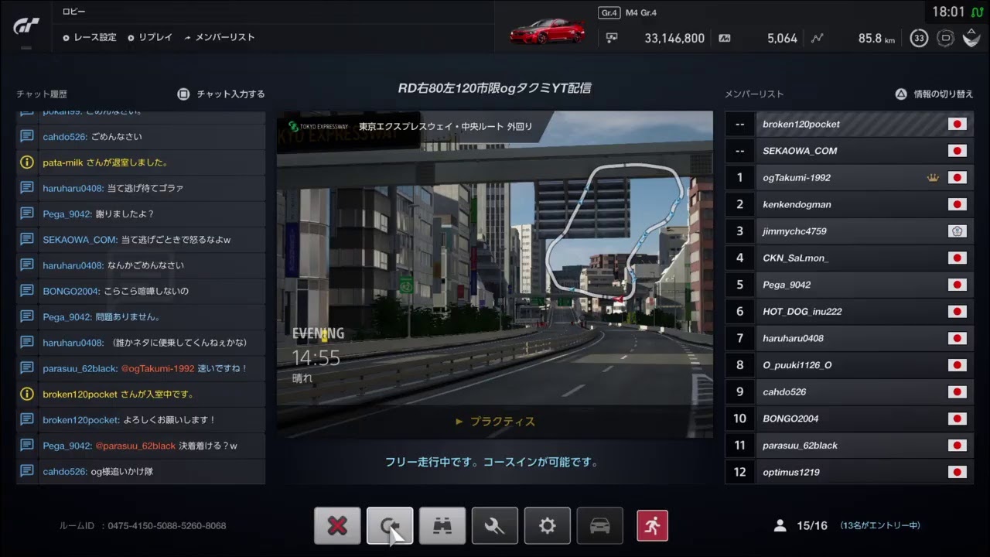The width and height of the screenshot is (990, 557).
Task: Select the red M4 Gr.4 car thumbnail
Action: [x=547, y=32]
